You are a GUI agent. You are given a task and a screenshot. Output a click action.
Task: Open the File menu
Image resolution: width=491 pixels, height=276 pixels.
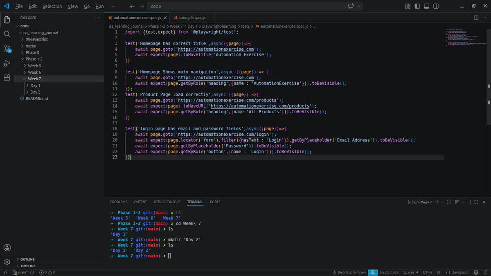pos(19,6)
